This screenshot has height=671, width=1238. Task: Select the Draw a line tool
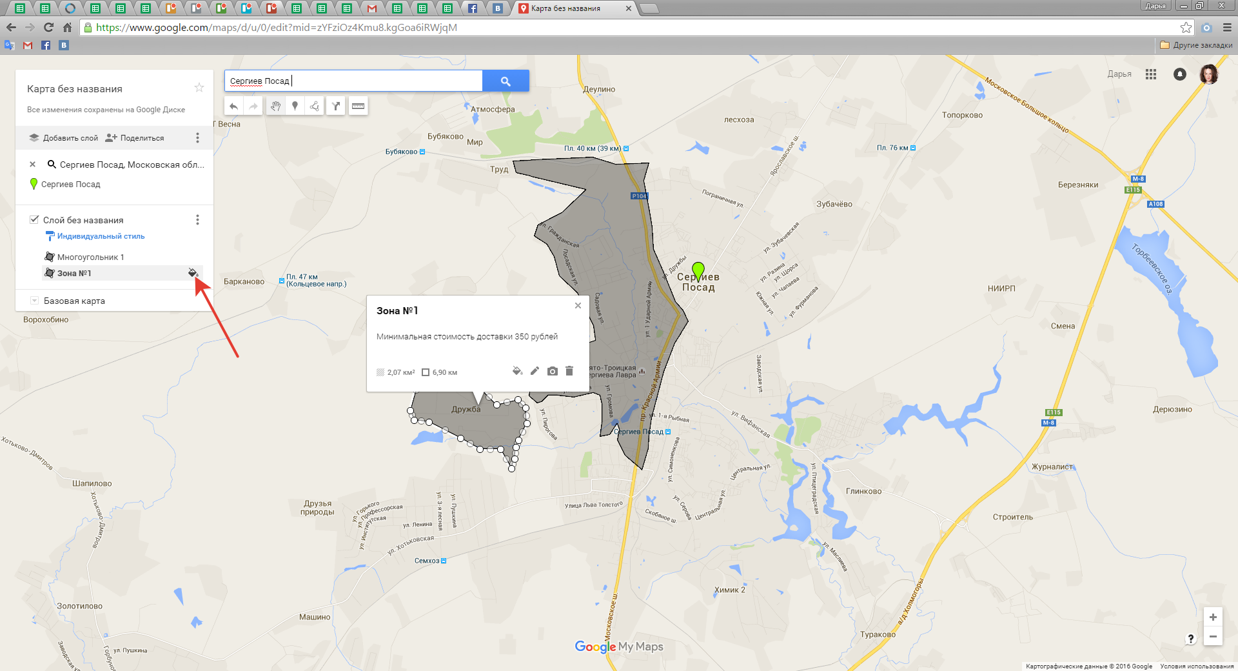click(x=315, y=106)
